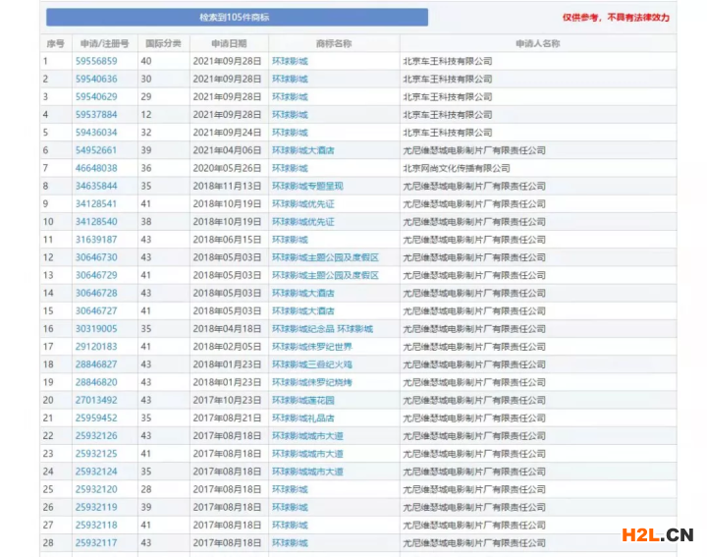Open registration number 59540629 link
The height and width of the screenshot is (557, 707).
tap(96, 96)
